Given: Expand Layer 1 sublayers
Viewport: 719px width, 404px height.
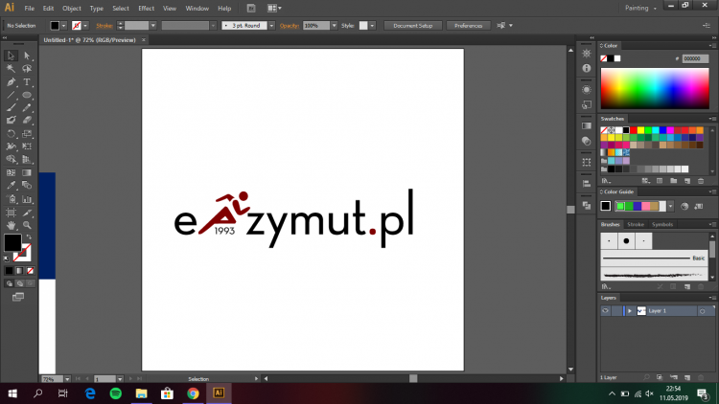Looking at the screenshot, I should [x=630, y=311].
